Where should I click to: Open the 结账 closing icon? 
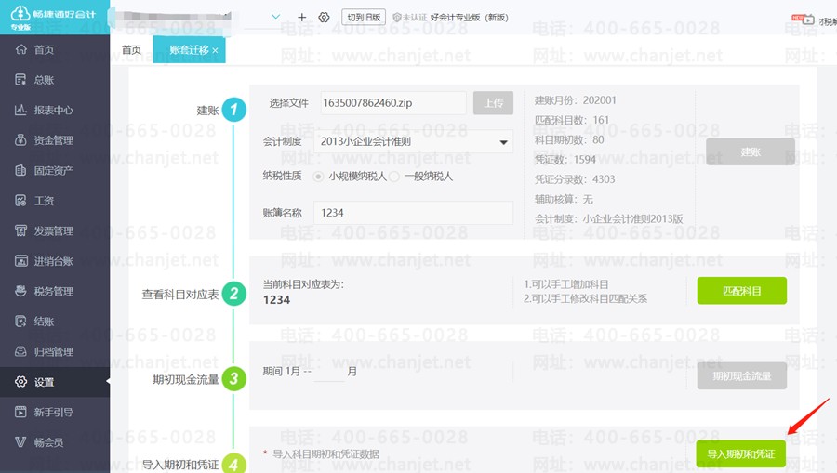coord(20,322)
